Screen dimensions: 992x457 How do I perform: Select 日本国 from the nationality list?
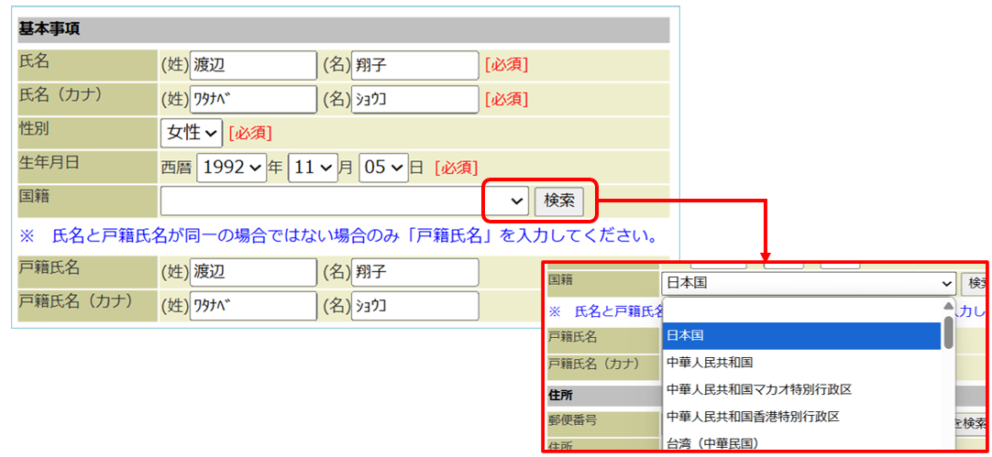coord(800,336)
